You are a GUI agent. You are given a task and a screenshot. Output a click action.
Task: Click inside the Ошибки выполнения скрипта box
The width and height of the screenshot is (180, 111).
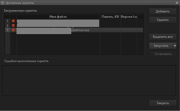(x=89, y=81)
